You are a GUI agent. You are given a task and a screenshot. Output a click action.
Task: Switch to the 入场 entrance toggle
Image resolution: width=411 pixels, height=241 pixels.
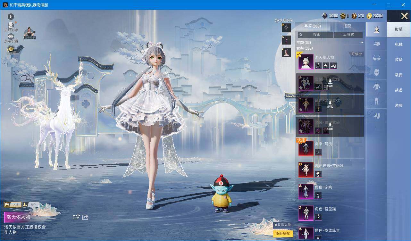pos(13,204)
